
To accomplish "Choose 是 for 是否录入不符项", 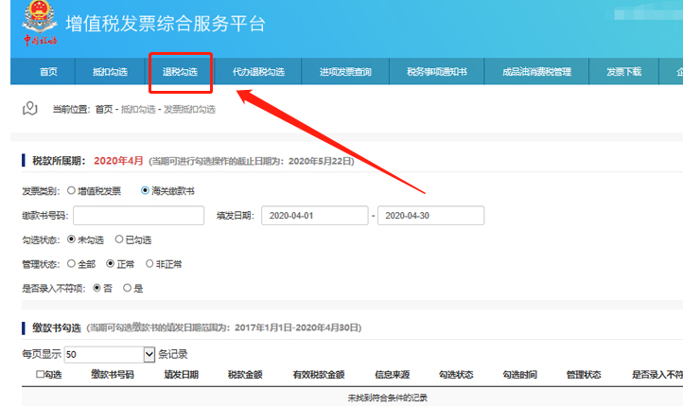I will [x=127, y=288].
